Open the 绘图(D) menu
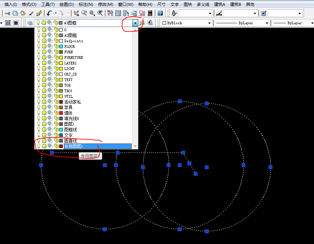 pos(67,5)
